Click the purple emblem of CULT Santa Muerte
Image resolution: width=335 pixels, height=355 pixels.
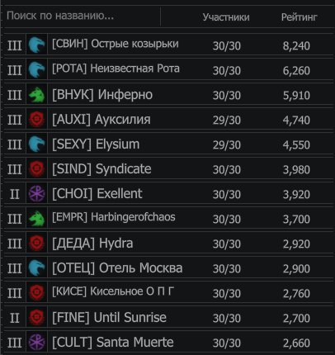[x=37, y=342]
